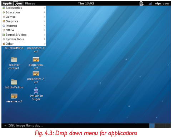The height and width of the screenshot is (138, 179).
Task: Expand the Education arrow chevron
Action: tap(45, 12)
